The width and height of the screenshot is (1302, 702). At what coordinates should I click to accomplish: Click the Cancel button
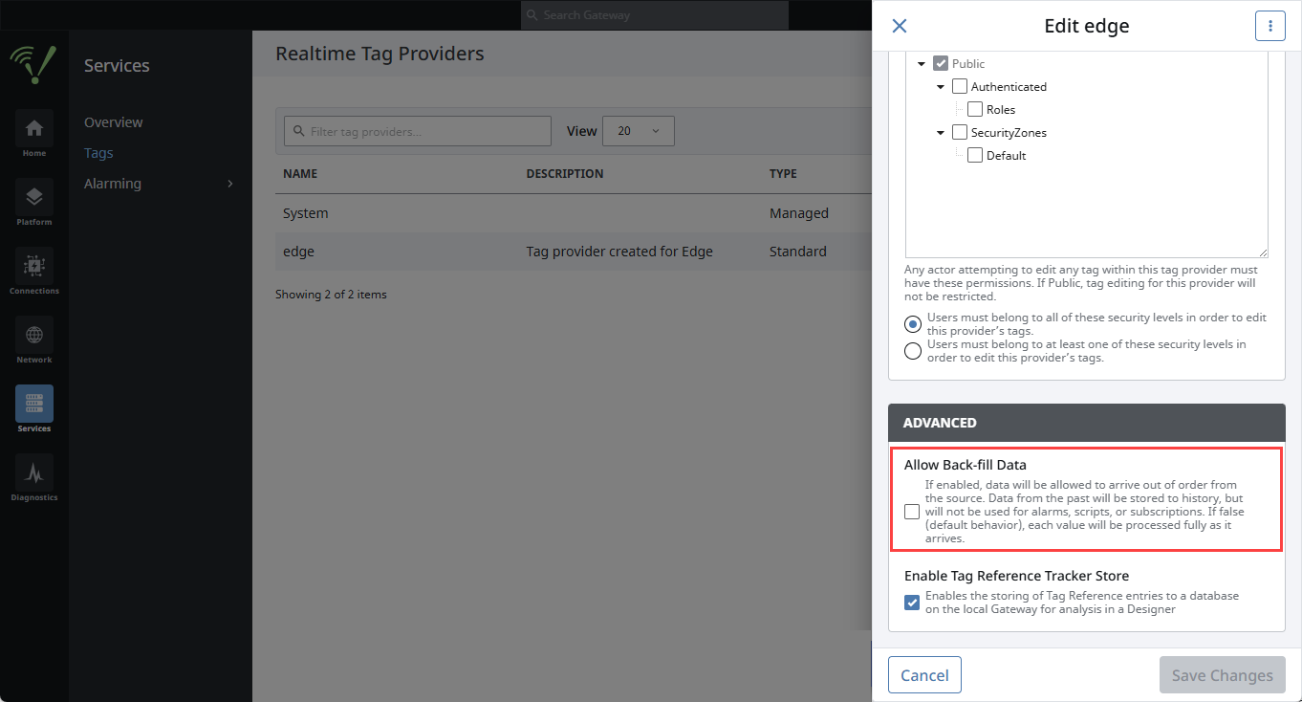click(x=924, y=675)
